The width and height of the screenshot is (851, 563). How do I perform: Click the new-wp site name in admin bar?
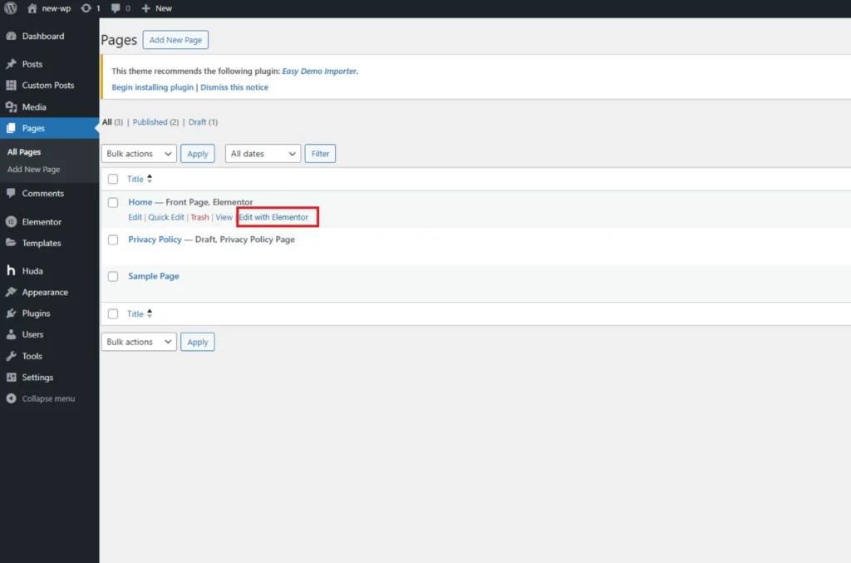click(x=57, y=8)
